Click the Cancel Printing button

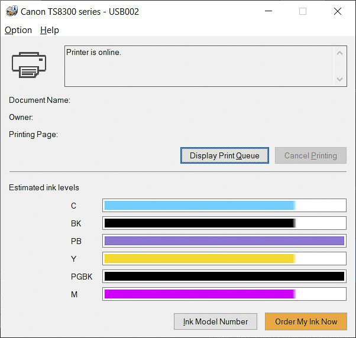pyautogui.click(x=310, y=155)
